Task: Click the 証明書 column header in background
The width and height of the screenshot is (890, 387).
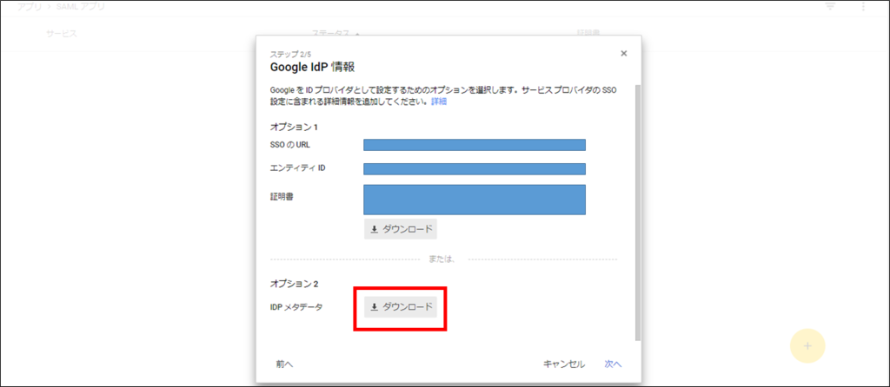Action: pos(588,34)
